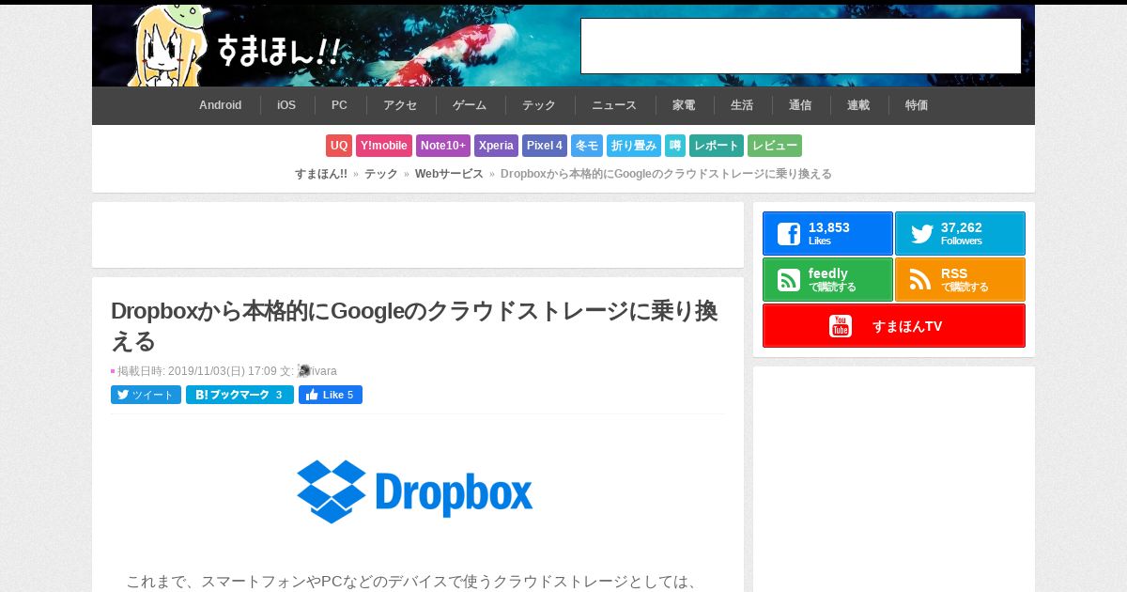This screenshot has width=1127, height=592.
Task: Select the レポート tag
Action: (717, 146)
